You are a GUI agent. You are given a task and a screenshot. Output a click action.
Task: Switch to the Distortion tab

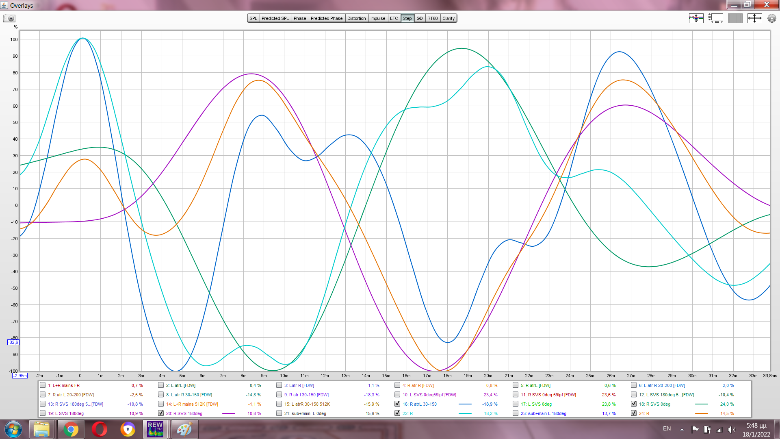pos(356,18)
